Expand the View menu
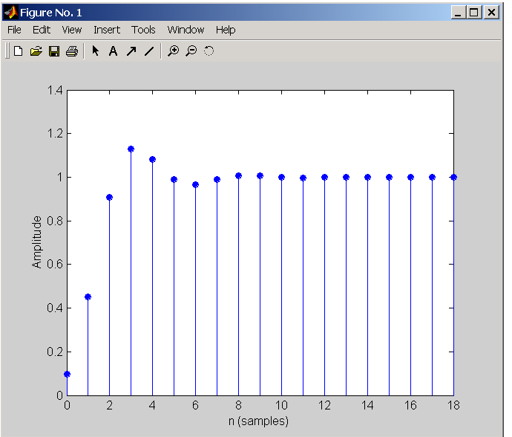The height and width of the screenshot is (437, 512). click(x=72, y=30)
